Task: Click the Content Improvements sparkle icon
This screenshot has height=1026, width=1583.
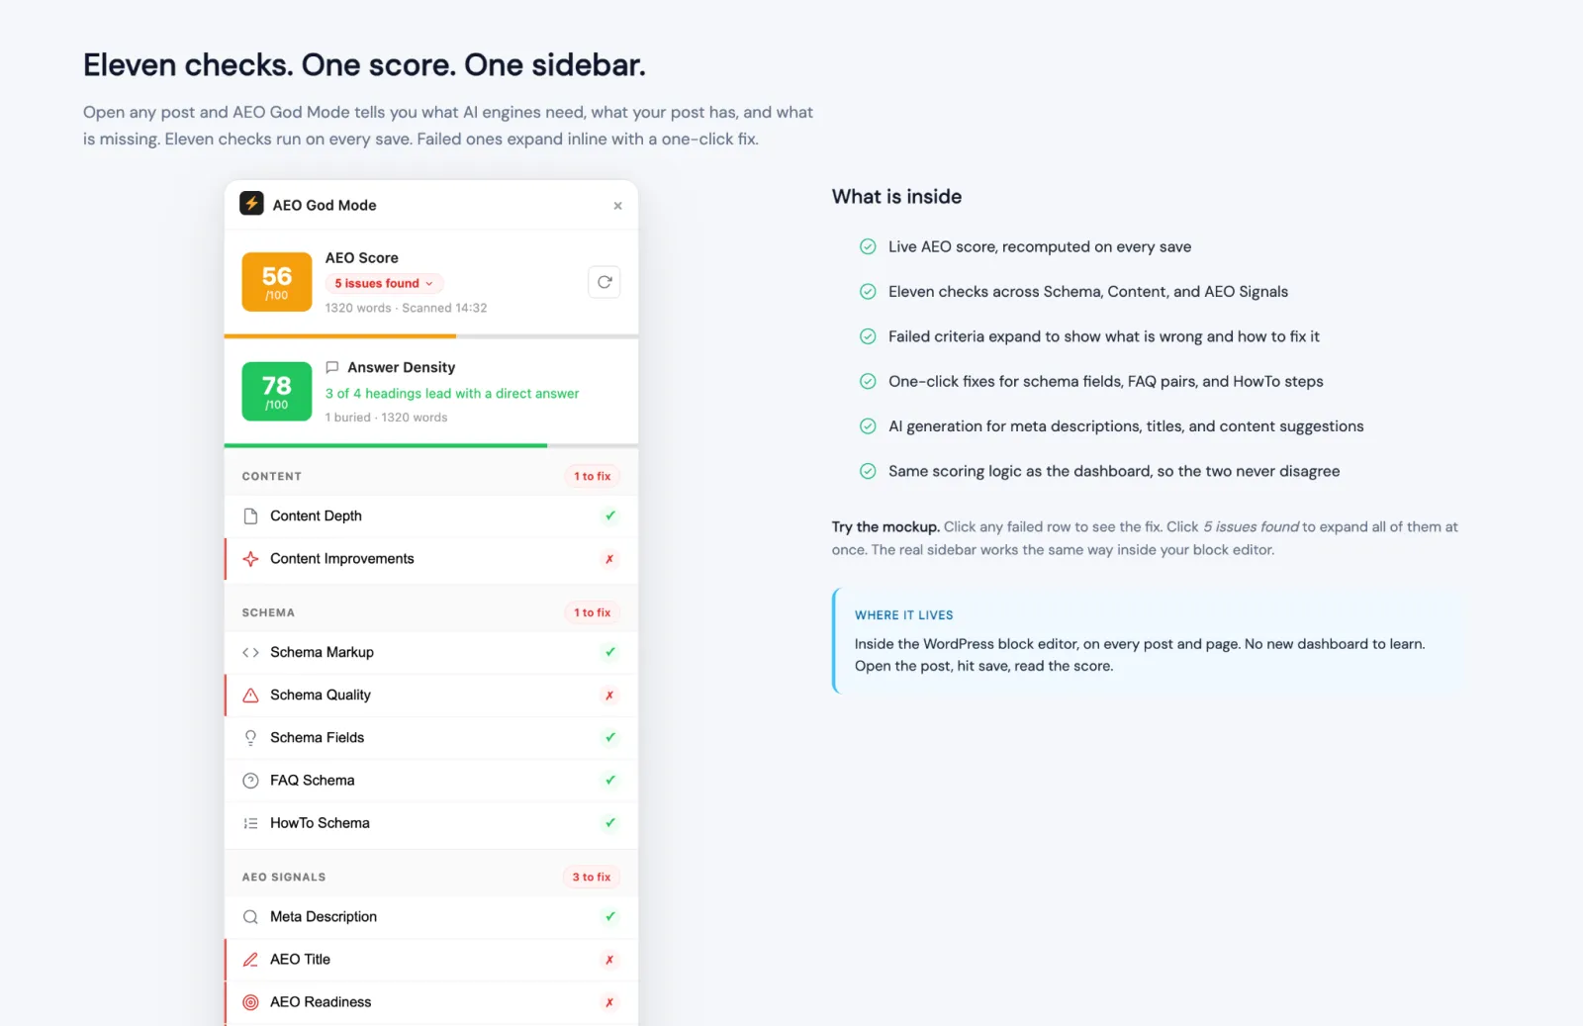Action: [250, 558]
